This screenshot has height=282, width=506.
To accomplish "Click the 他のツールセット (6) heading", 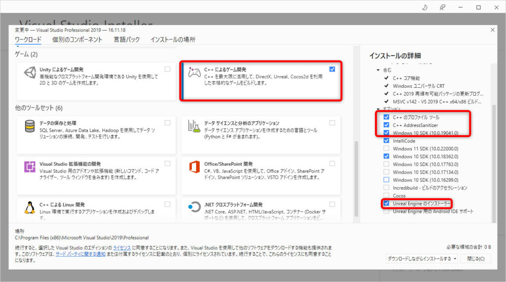I will [39, 108].
